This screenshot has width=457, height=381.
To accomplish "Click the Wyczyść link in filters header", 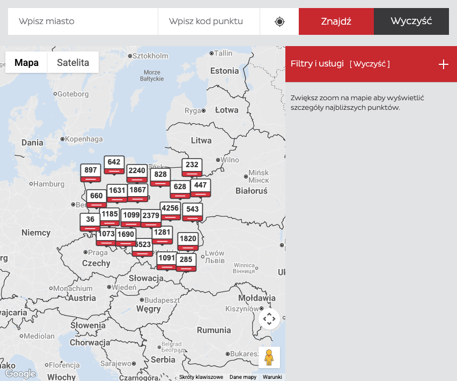I will tap(370, 64).
